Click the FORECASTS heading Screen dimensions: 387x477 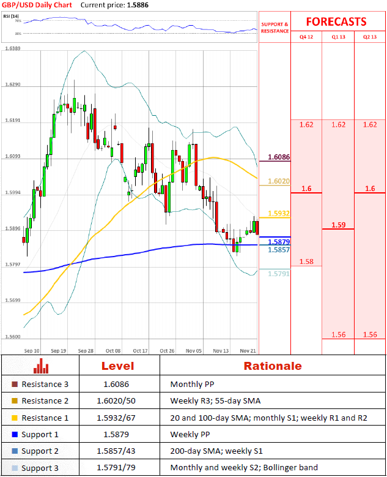click(x=336, y=21)
